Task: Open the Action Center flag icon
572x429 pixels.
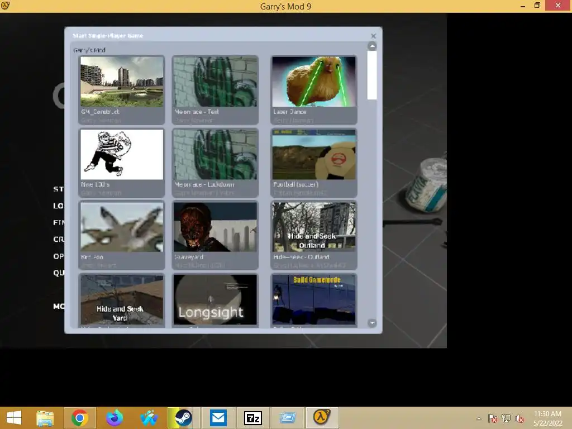Action: (493, 418)
